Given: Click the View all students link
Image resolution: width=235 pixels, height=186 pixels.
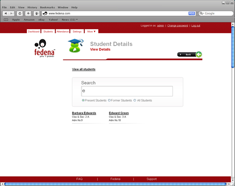Looking at the screenshot, I should pos(84,69).
